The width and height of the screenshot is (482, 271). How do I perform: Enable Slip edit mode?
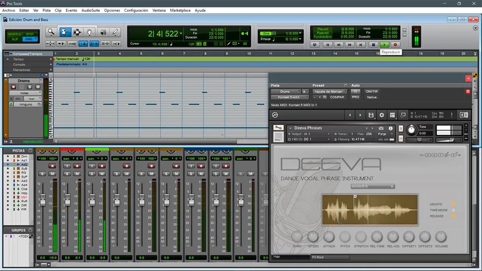[x=15, y=39]
